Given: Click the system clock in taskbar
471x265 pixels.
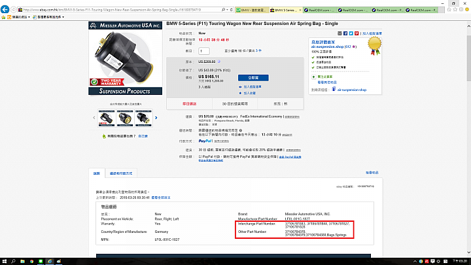Looking at the screenshot, I should pyautogui.click(x=460, y=261).
